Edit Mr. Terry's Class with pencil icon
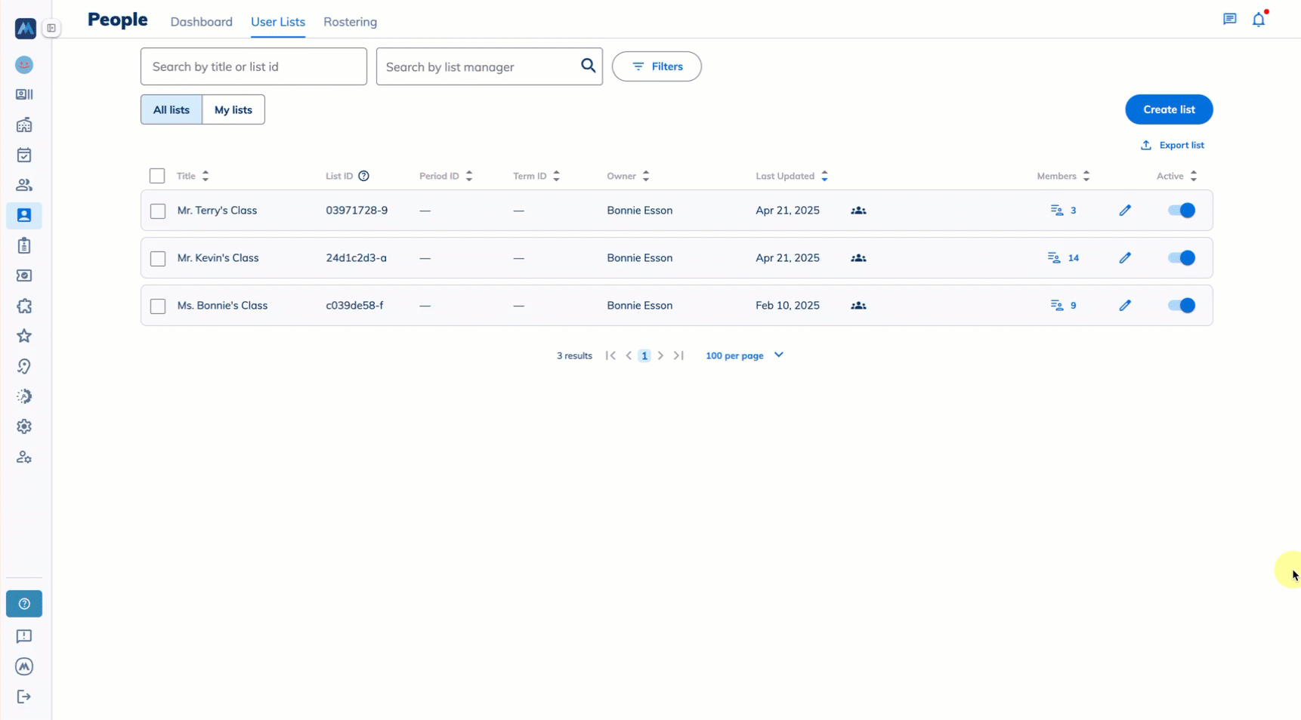1301x720 pixels. [x=1125, y=211]
